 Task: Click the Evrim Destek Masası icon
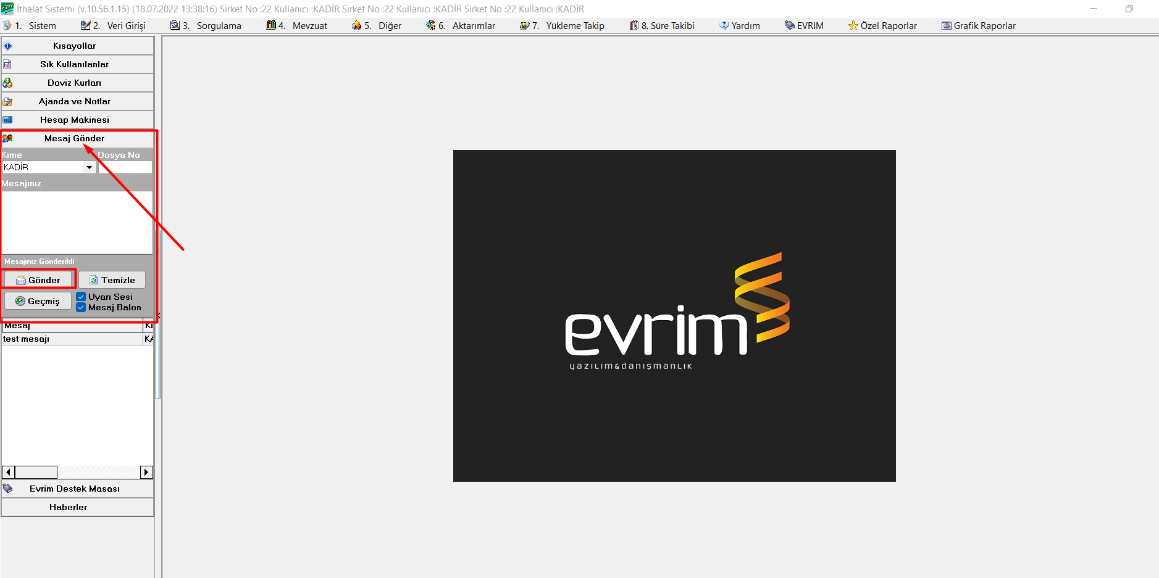pyautogui.click(x=7, y=489)
